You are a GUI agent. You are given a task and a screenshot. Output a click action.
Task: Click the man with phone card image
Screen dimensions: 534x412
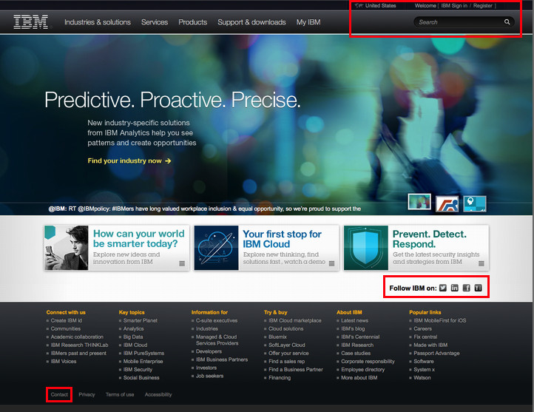[67, 248]
